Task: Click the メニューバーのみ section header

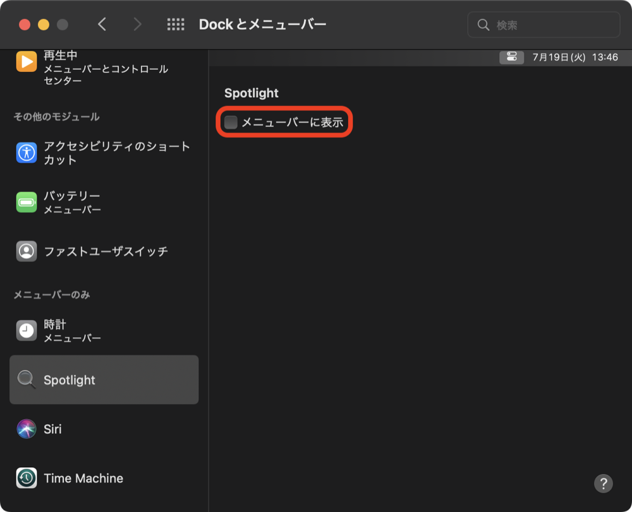Action: click(52, 295)
